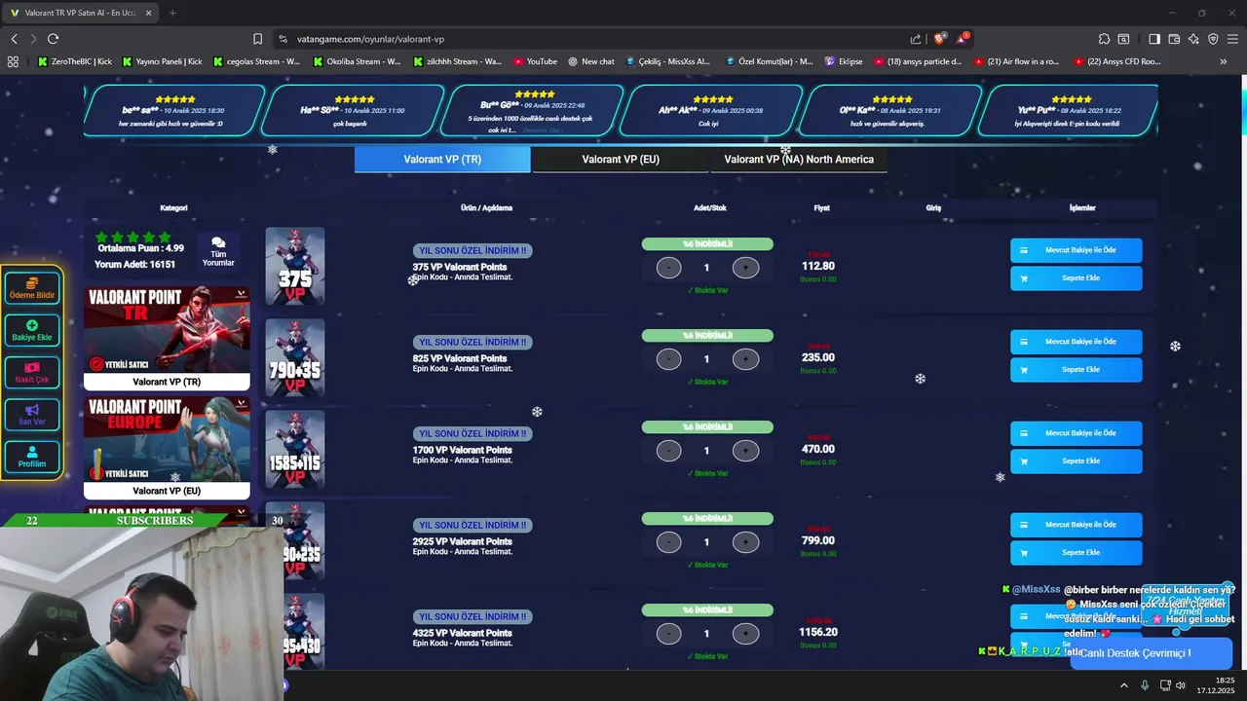The image size is (1247, 701).
Task: Click the Valorant TR VP browser tab
Action: coord(80,13)
